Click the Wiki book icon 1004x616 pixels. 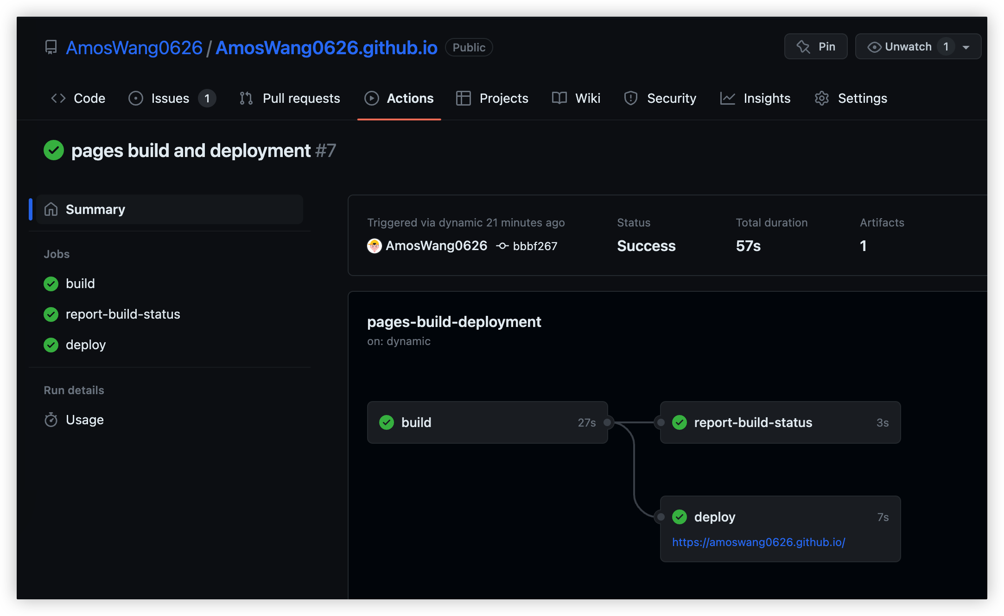coord(559,98)
